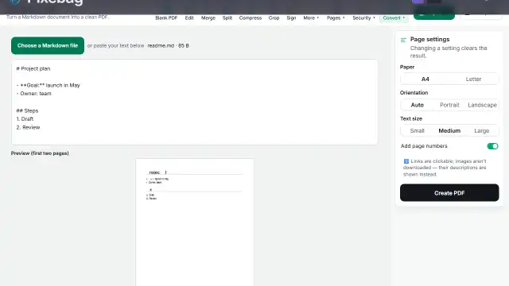Click the 'readme.md · 85 B' file label
The height and width of the screenshot is (286, 509).
(168, 46)
